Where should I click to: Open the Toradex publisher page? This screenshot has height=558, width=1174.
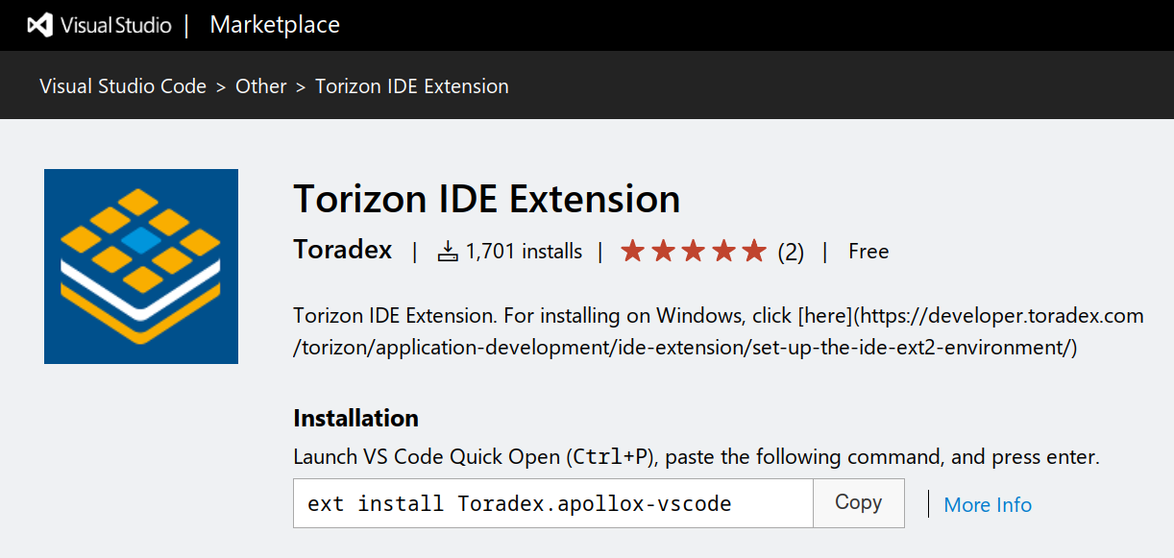(x=343, y=251)
